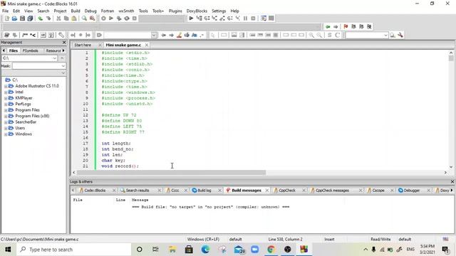The width and height of the screenshot is (456, 256).
Task: Click the Run play icon
Action: 111,18
